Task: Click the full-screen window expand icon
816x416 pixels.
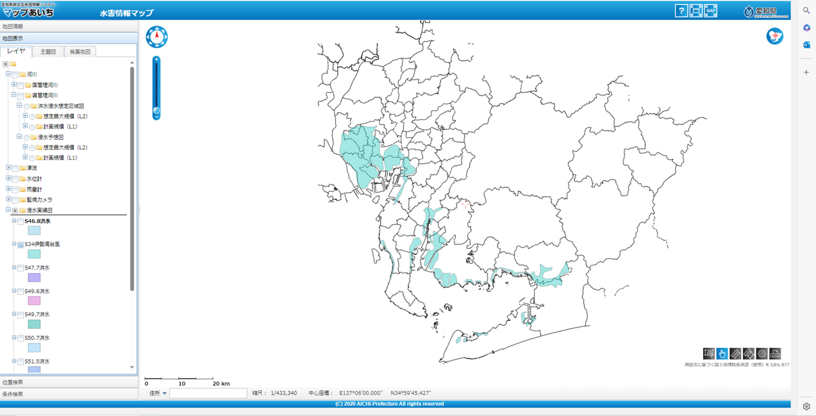Action: (695, 11)
